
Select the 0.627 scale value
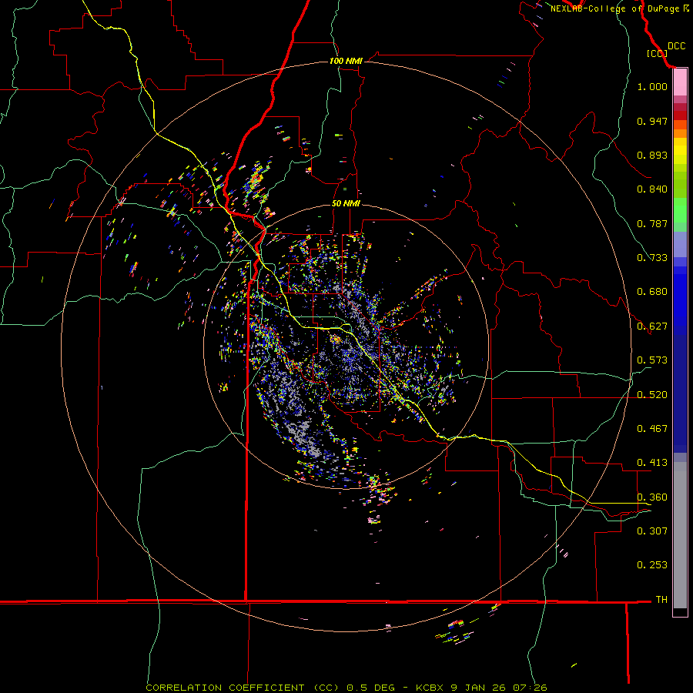(x=652, y=326)
